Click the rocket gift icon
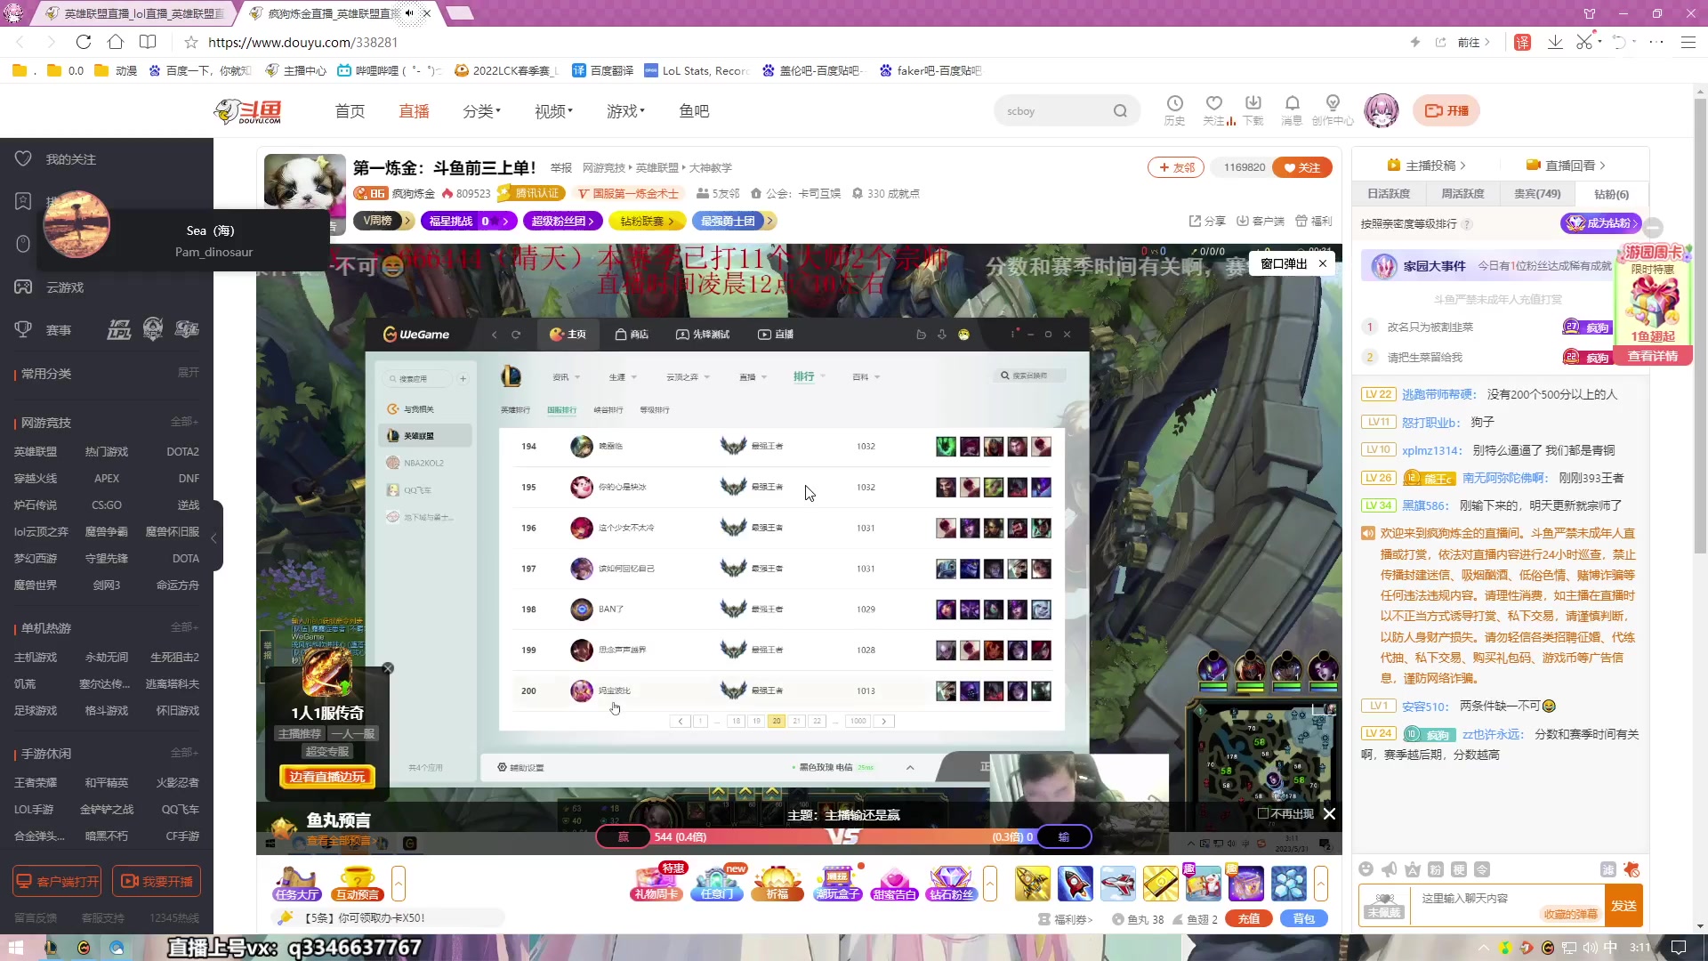The height and width of the screenshot is (961, 1708). (1075, 884)
